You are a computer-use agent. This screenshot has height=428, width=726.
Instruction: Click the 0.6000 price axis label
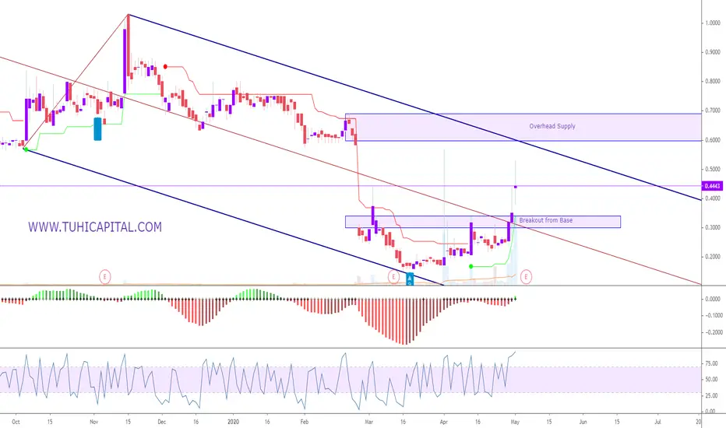713,140
